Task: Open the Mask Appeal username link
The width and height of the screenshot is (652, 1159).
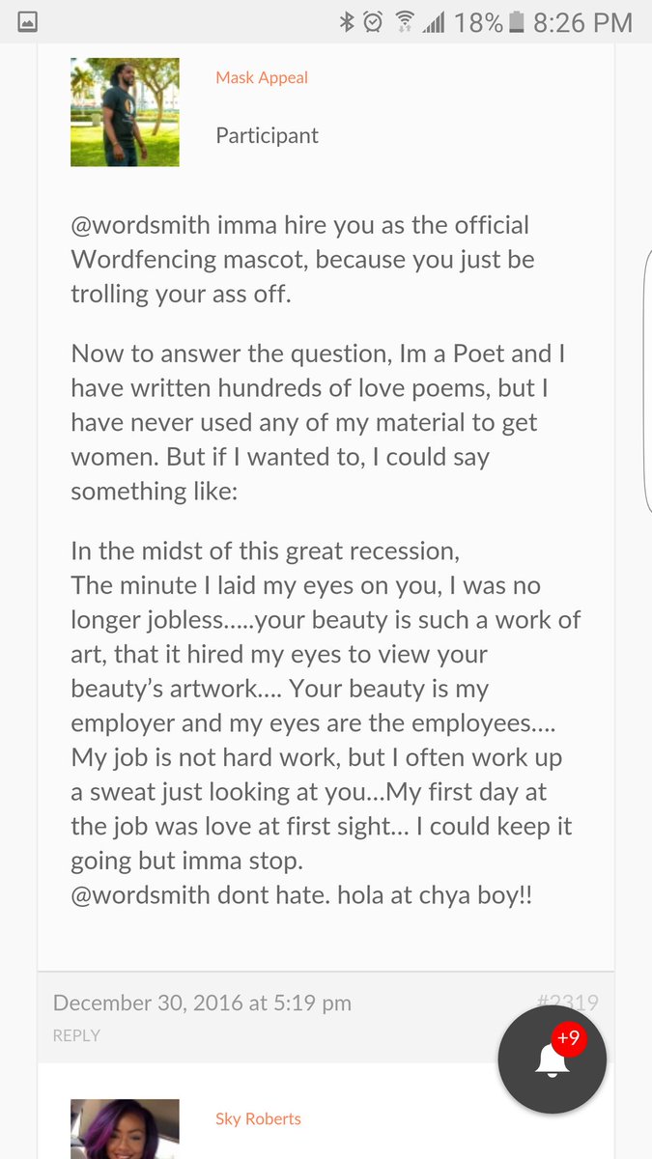Action: (262, 77)
